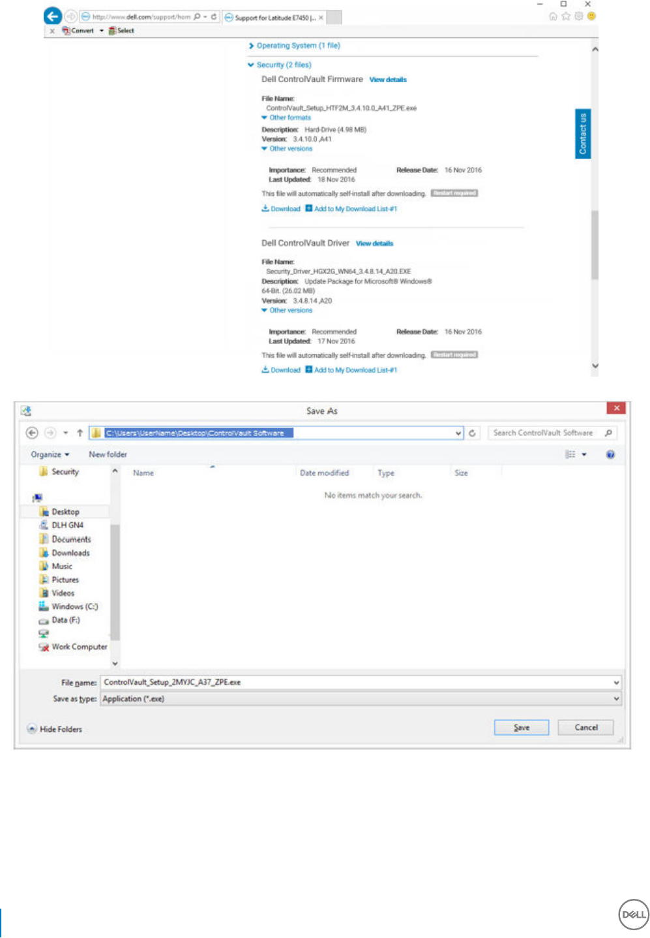Switch to the Support for Latitude E7450 tab
This screenshot has width=650, height=938.
click(x=271, y=18)
